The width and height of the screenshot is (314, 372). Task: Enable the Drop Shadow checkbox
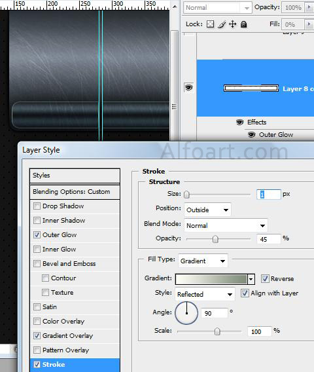pos(37,206)
